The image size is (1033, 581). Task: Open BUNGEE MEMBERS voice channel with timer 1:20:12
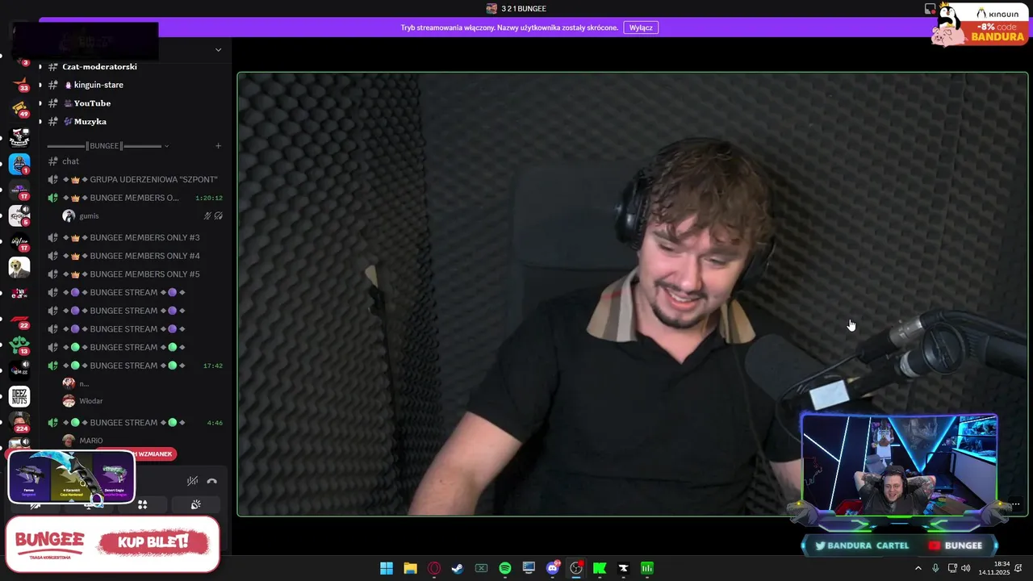click(134, 198)
